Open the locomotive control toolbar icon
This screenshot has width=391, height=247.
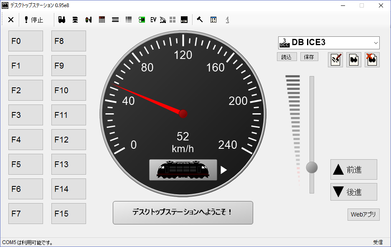pos(62,20)
